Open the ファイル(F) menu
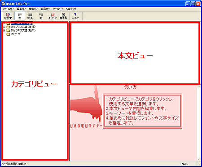The image size is (202, 167). (x=8, y=9)
